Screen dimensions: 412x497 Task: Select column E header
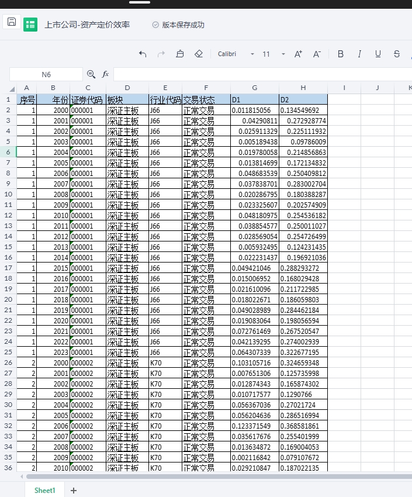pos(165,88)
